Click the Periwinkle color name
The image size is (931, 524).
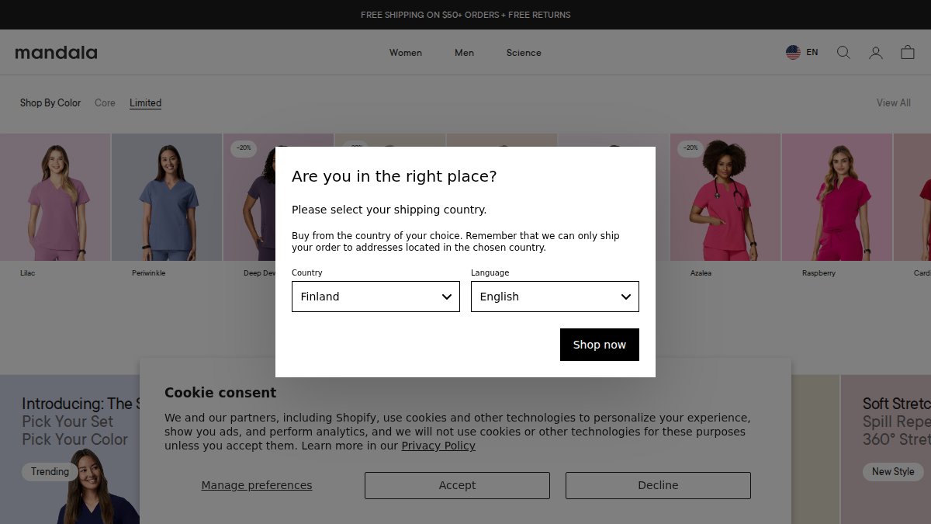pos(148,273)
